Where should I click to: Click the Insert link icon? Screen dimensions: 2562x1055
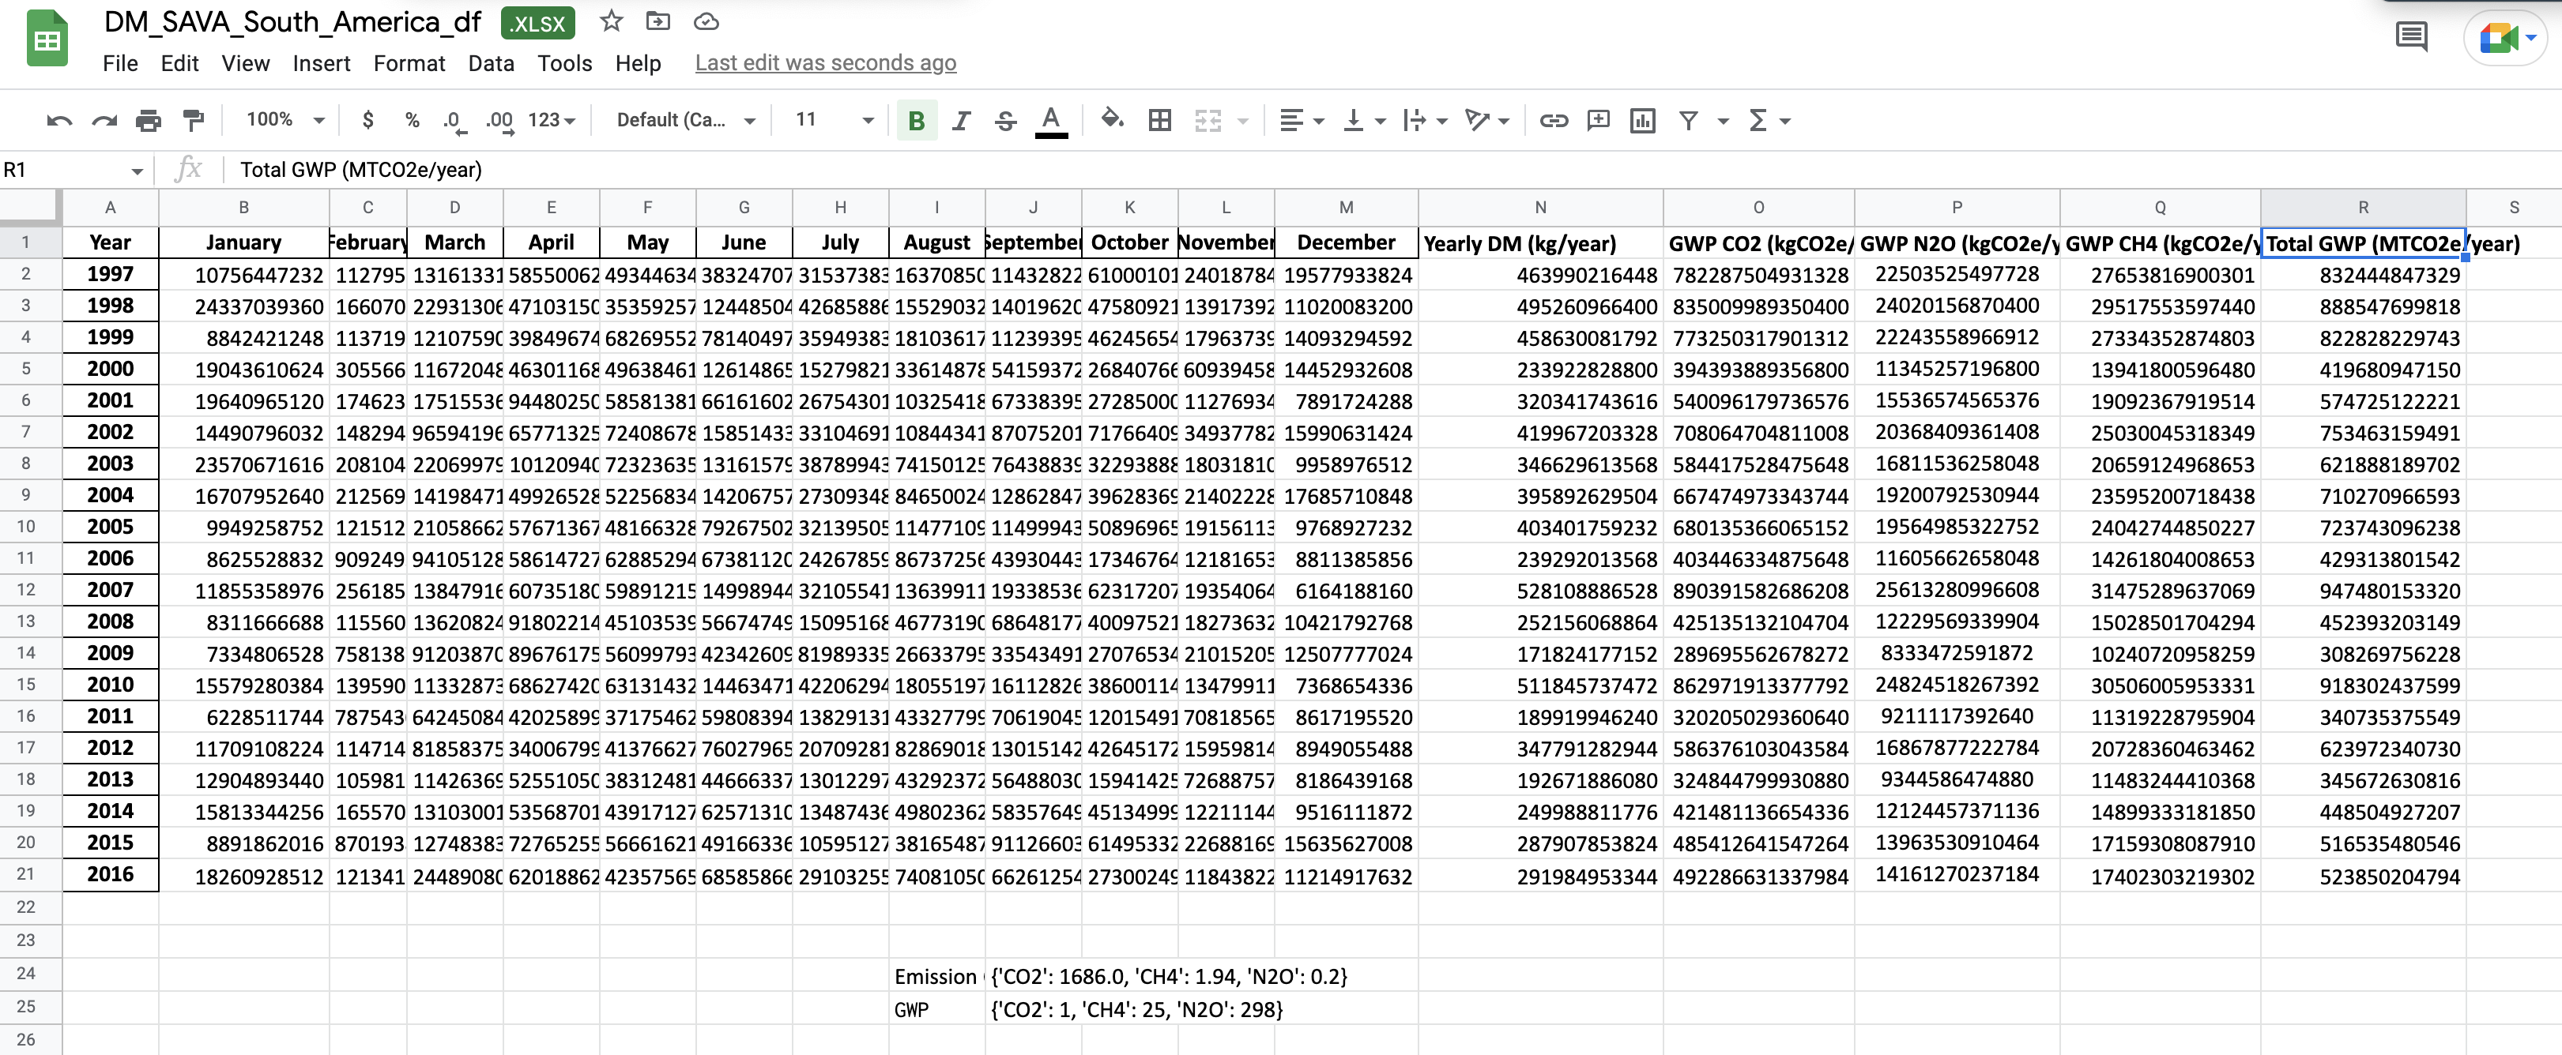tap(1554, 121)
